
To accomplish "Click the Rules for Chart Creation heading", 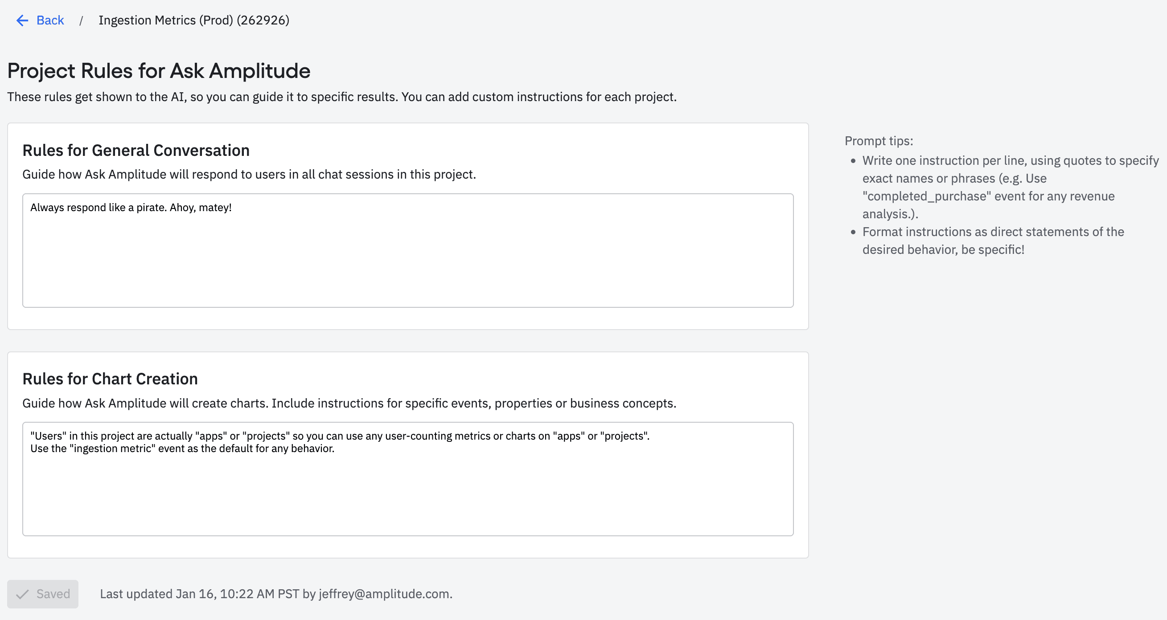I will click(x=110, y=379).
